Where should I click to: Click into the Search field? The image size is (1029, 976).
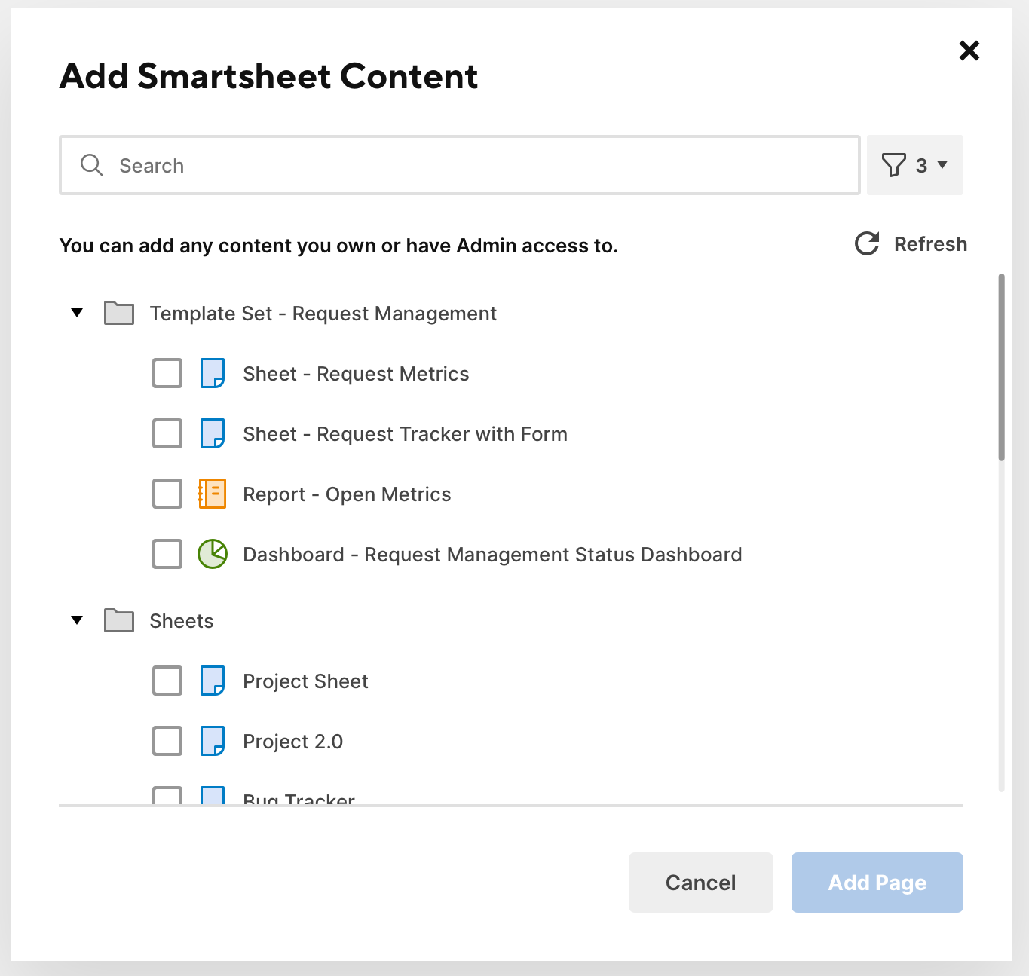(460, 165)
